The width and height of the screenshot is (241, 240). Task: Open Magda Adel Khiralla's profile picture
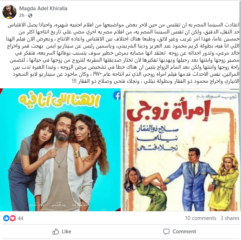(9, 12)
